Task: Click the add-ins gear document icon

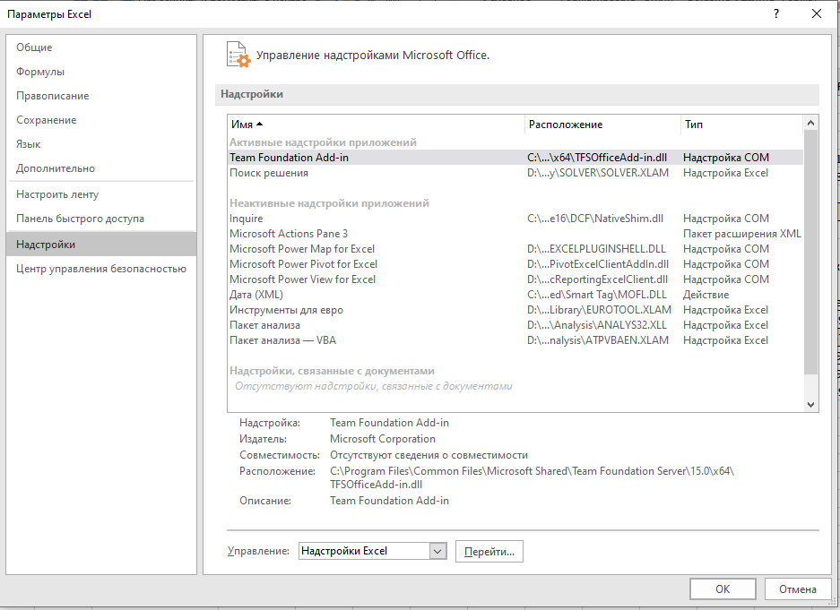Action: [238, 55]
